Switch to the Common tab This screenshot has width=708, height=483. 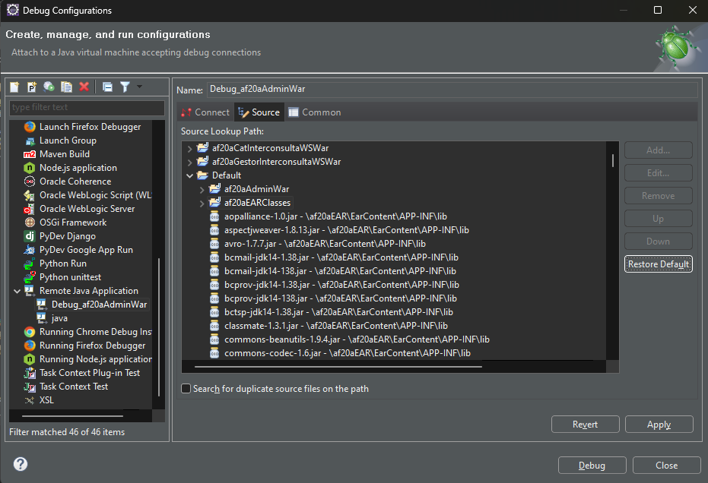pyautogui.click(x=315, y=112)
